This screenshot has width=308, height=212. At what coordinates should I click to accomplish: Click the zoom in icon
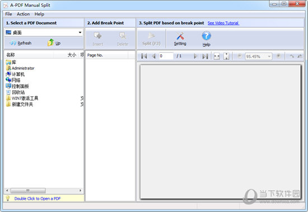278,56
